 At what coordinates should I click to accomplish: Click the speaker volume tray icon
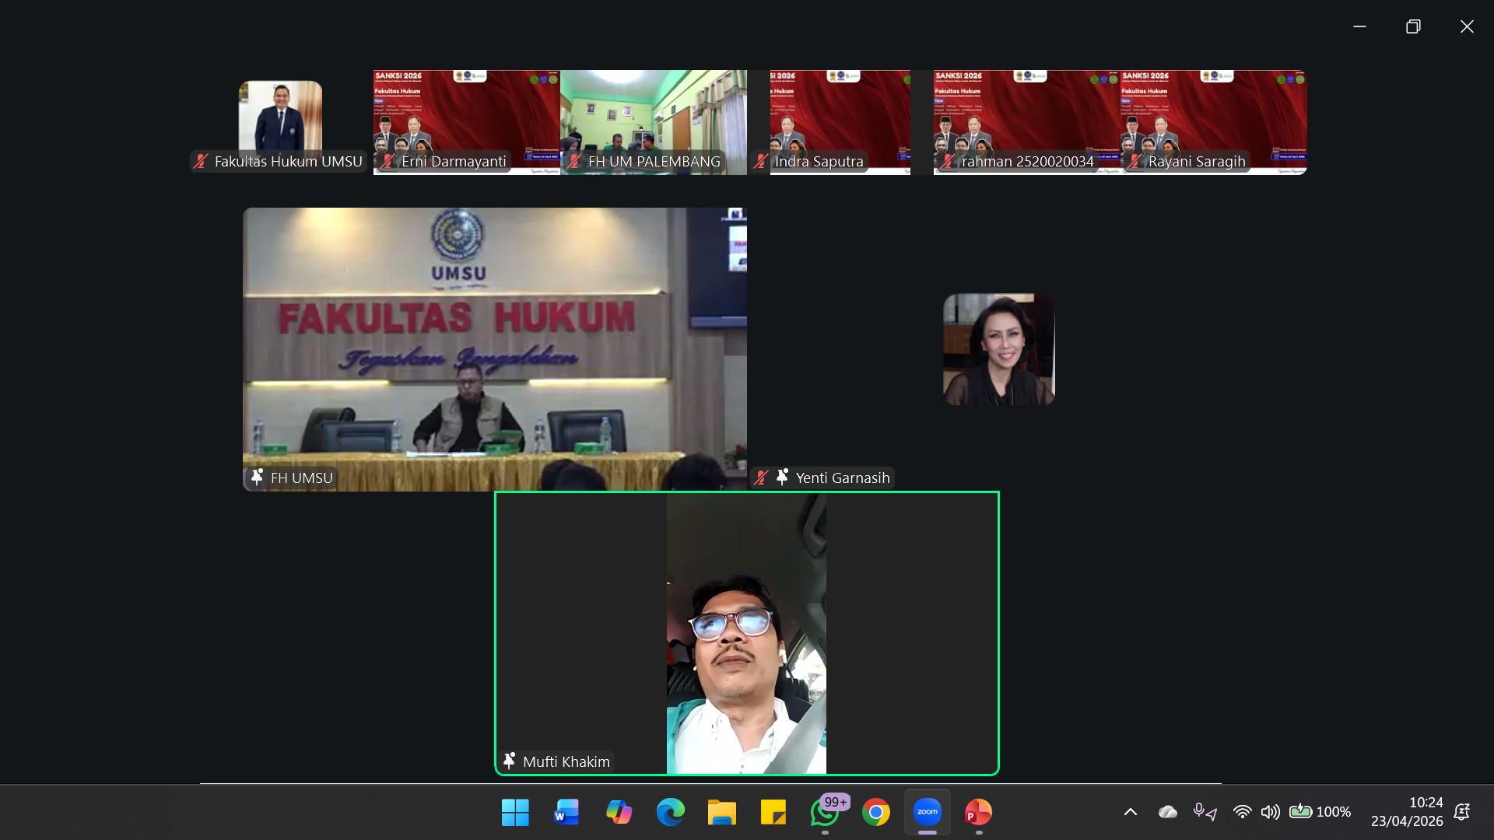1270,812
